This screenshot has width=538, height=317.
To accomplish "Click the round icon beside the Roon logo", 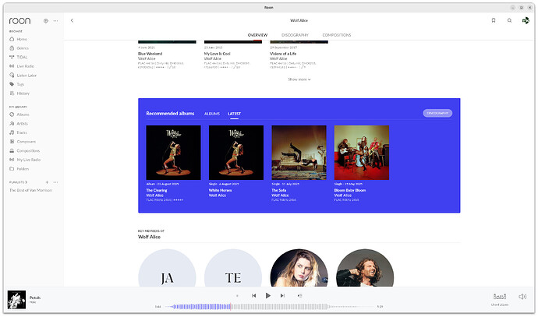I will click(46, 21).
